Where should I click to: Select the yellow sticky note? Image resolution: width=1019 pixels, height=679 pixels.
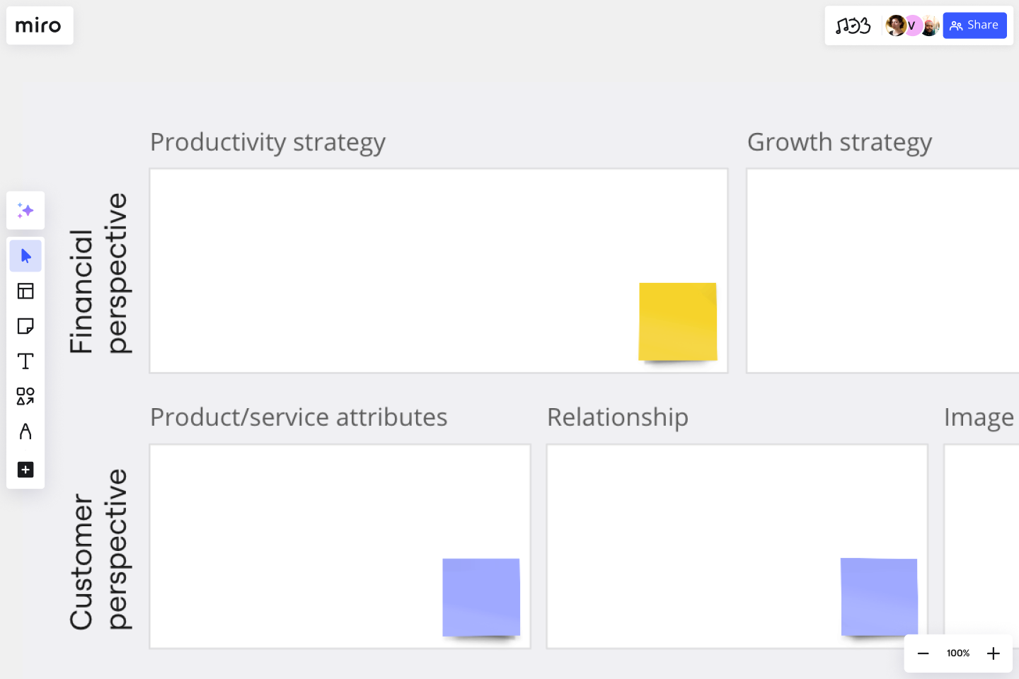[678, 322]
